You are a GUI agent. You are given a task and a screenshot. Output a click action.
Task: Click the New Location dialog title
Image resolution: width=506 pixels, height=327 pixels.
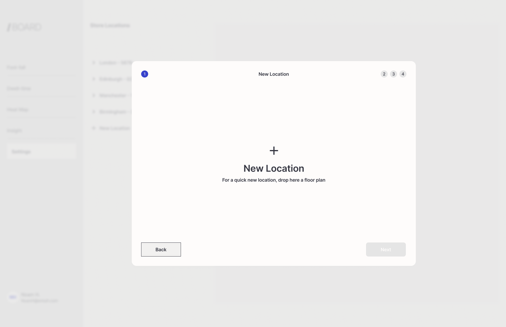point(274,74)
